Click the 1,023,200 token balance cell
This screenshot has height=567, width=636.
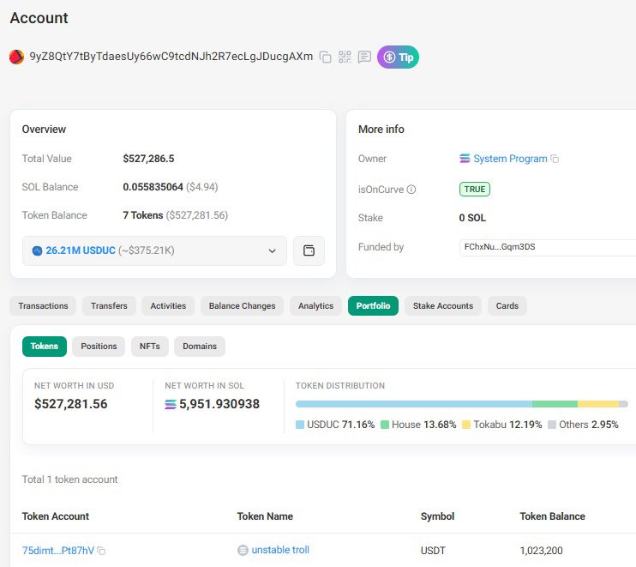541,551
